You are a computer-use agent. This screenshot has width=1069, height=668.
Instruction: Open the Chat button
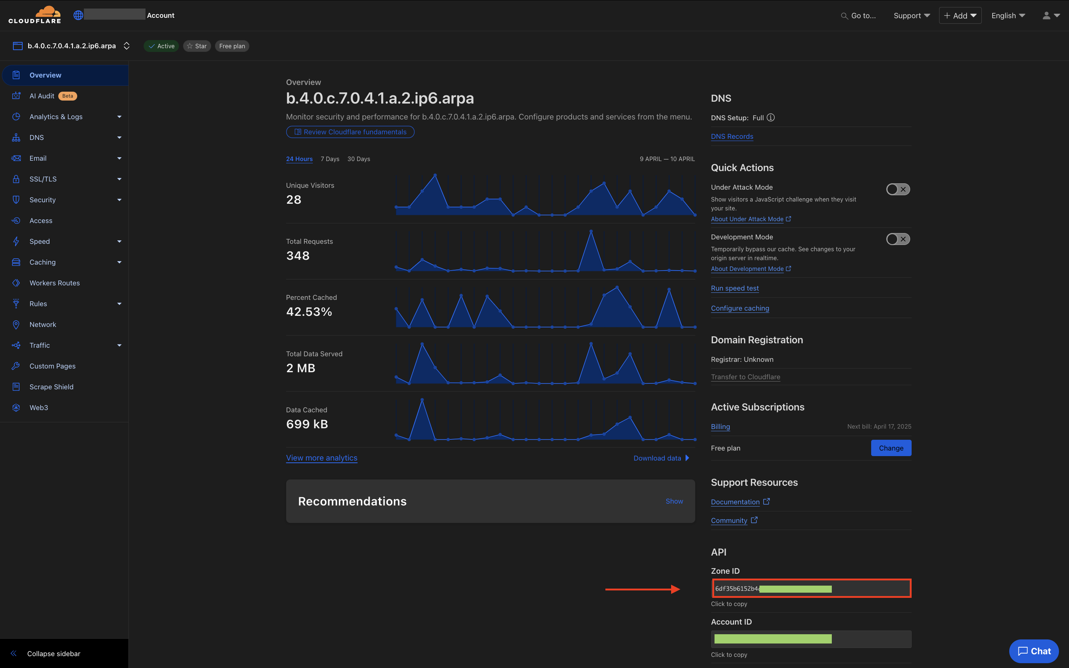[x=1034, y=651]
